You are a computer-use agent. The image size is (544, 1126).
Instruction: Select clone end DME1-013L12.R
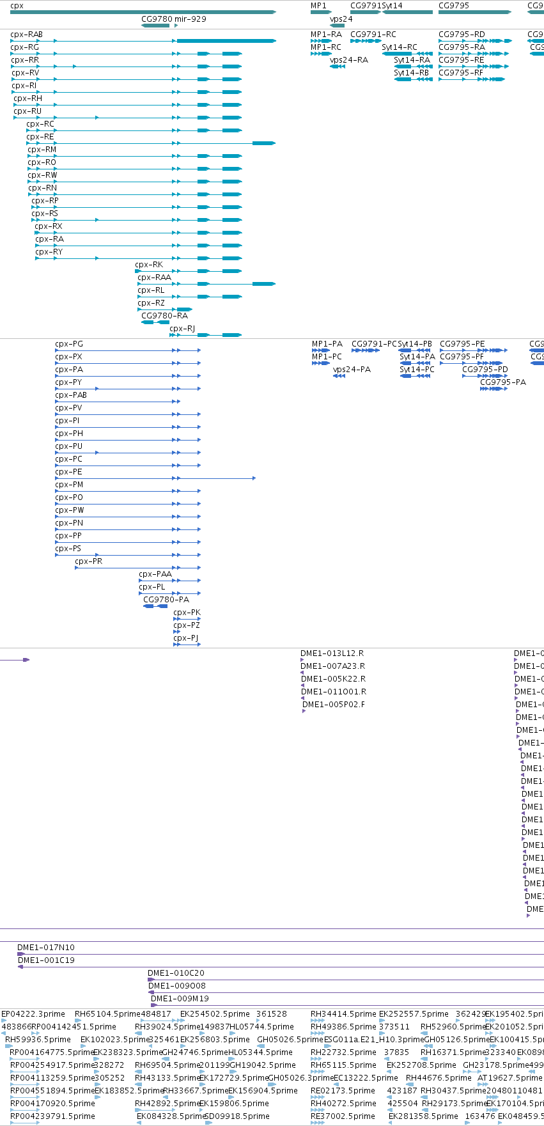point(332,653)
